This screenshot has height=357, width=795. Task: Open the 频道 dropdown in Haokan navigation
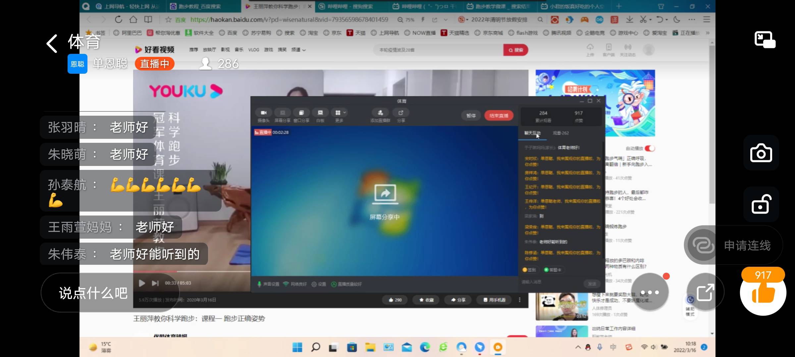(x=298, y=50)
